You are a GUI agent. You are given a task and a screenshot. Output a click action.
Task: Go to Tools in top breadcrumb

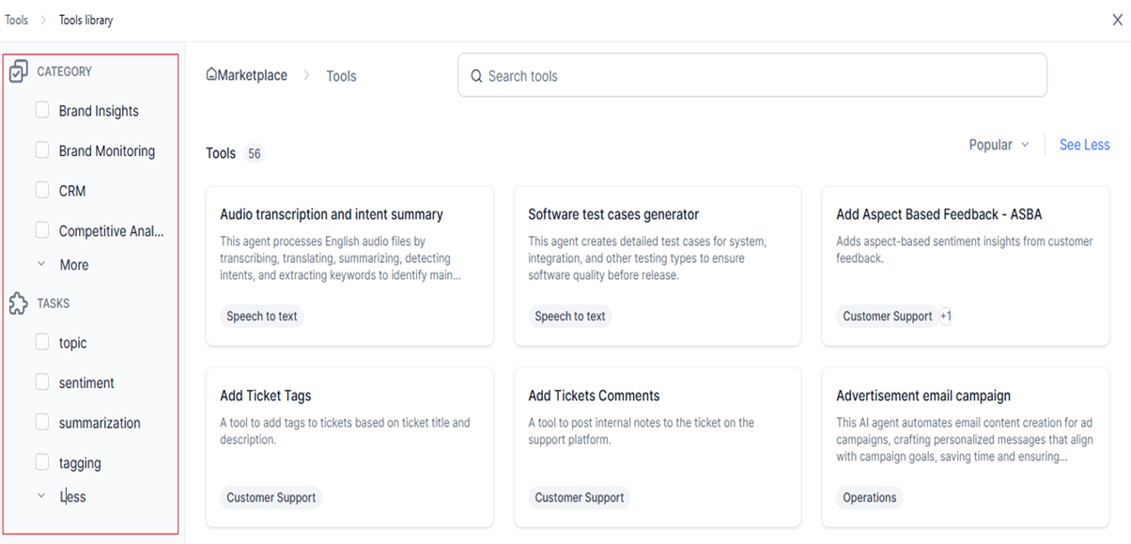17,20
